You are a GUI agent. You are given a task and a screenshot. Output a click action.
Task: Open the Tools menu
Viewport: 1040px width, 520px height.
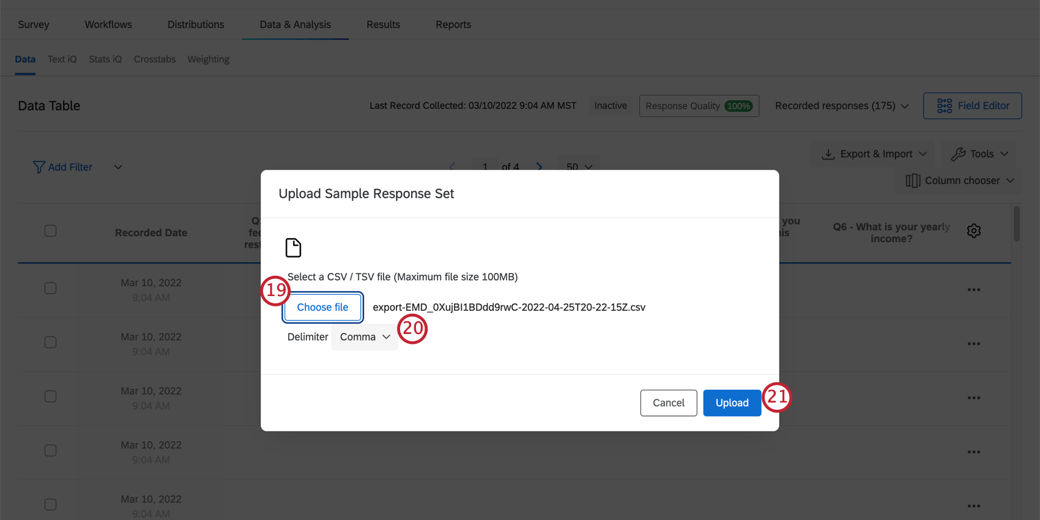pyautogui.click(x=979, y=154)
